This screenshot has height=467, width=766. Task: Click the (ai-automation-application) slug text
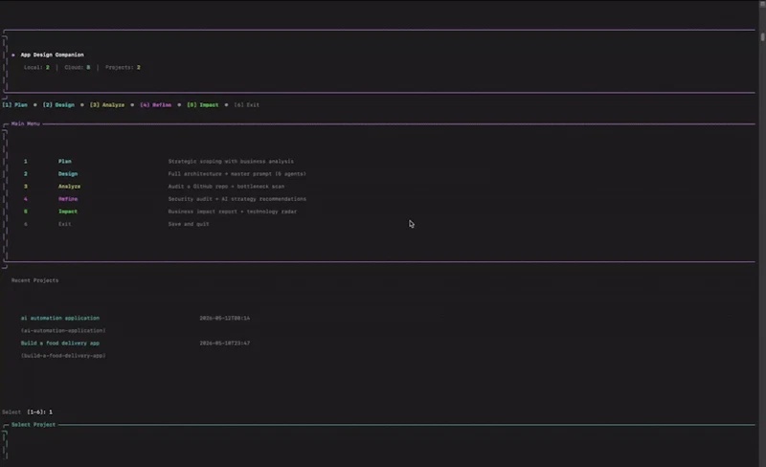[x=63, y=331]
